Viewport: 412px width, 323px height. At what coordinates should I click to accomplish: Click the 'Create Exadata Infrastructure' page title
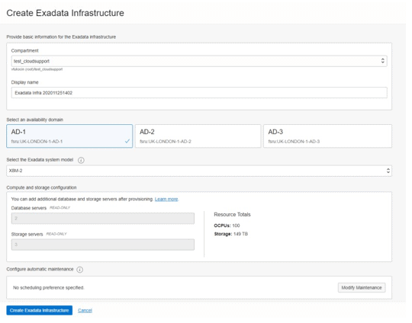coord(65,13)
